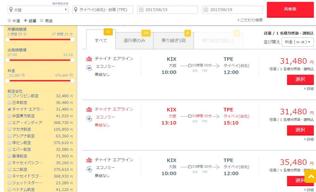Screen dimensions: 316x192
Task: Expand +詳細 for the first 31,480 flight
Action: click(x=309, y=89)
